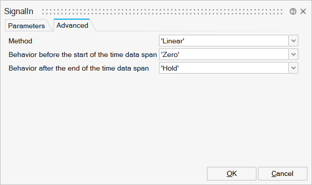Select the Advanced tab
This screenshot has width=312, height=185.
pyautogui.click(x=72, y=25)
